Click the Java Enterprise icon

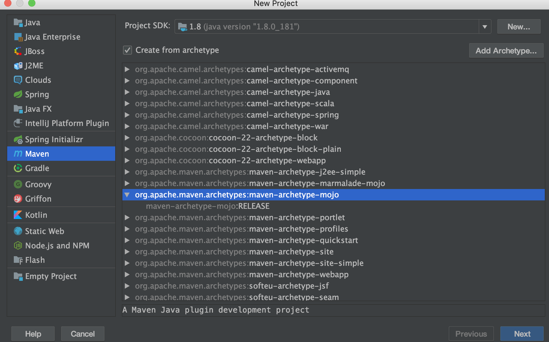[18, 37]
